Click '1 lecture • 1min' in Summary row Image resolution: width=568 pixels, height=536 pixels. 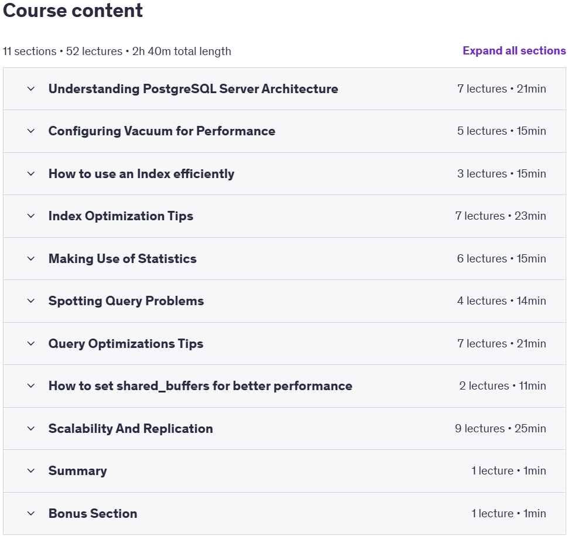[508, 471]
